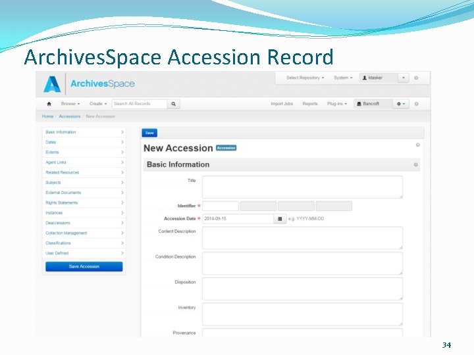Jump to Subjects section in sidebar
This screenshot has height=355, width=474.
click(84, 183)
